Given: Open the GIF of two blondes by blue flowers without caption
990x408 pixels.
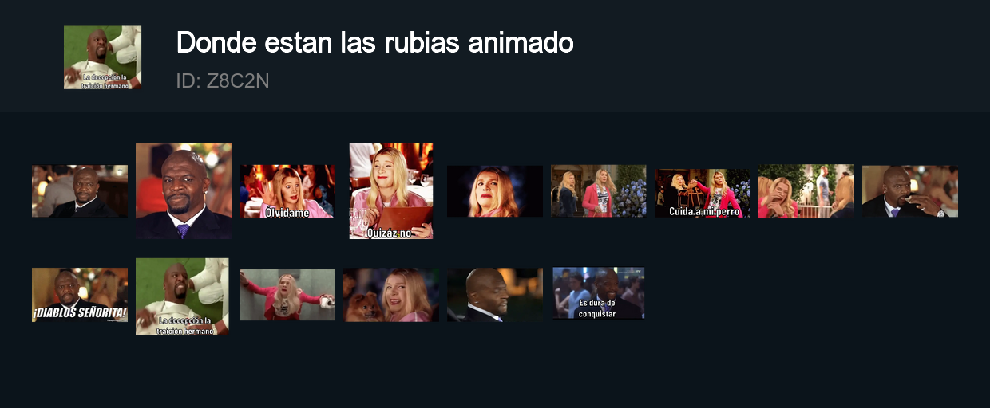Looking at the screenshot, I should click(x=599, y=191).
